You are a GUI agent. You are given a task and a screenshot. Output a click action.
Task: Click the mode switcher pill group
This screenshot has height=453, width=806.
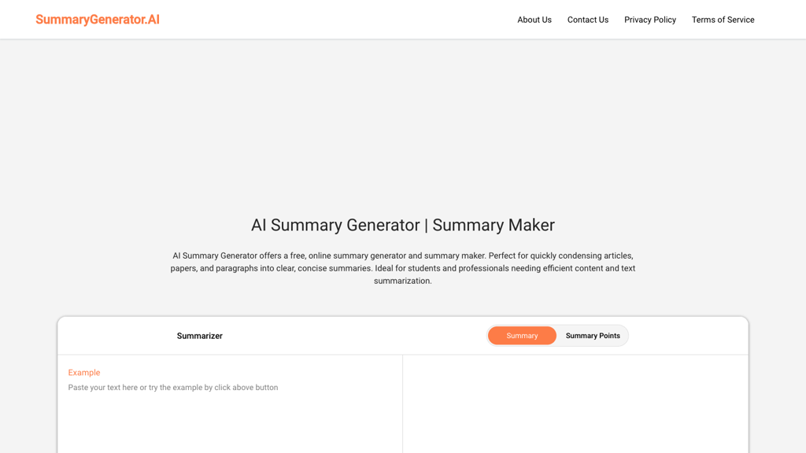pyautogui.click(x=558, y=335)
